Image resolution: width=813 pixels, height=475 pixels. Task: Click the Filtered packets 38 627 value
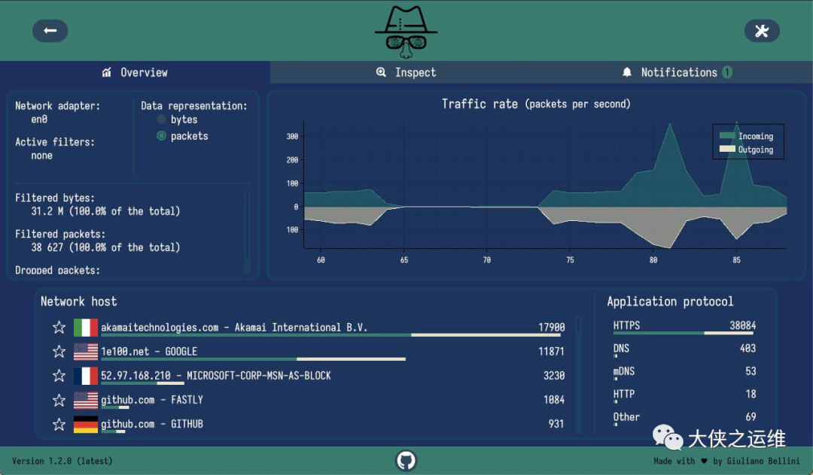coord(105,247)
